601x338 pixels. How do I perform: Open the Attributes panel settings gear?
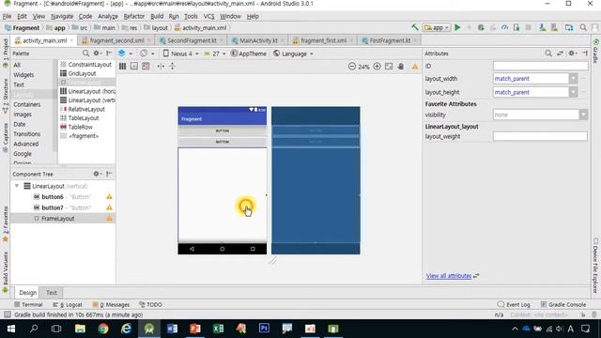[x=572, y=54]
